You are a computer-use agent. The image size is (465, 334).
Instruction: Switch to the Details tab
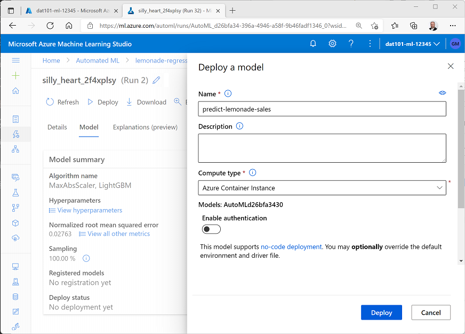coord(57,127)
